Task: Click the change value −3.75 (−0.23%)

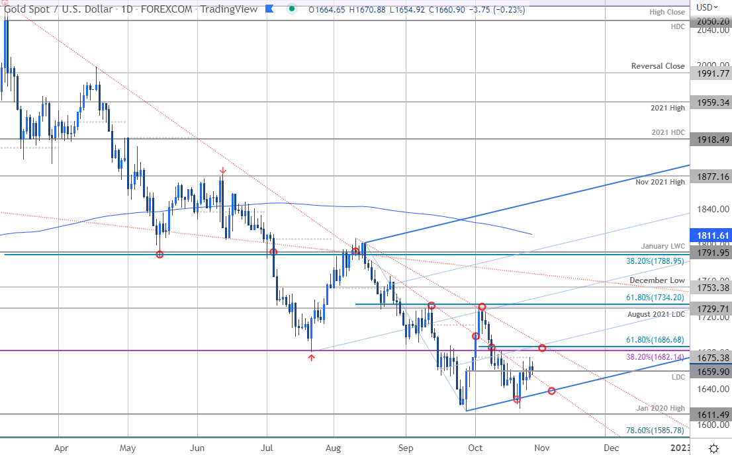Action: 496,9
